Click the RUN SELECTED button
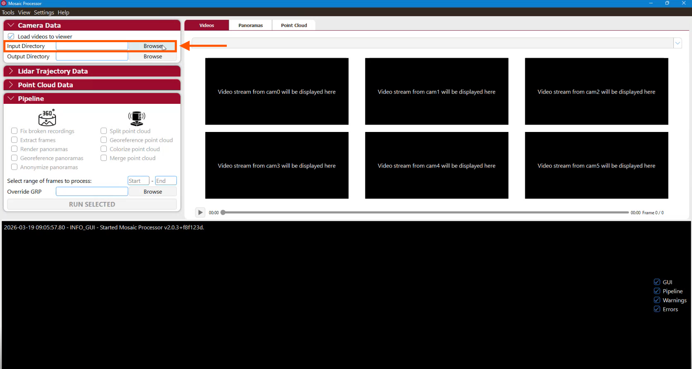Viewport: 692px width, 369px height. point(92,204)
